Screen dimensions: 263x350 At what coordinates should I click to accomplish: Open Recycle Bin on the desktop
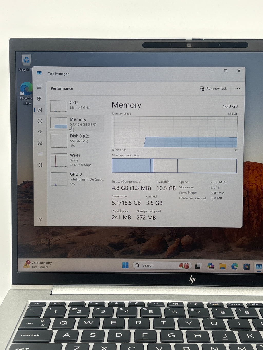tap(26, 63)
